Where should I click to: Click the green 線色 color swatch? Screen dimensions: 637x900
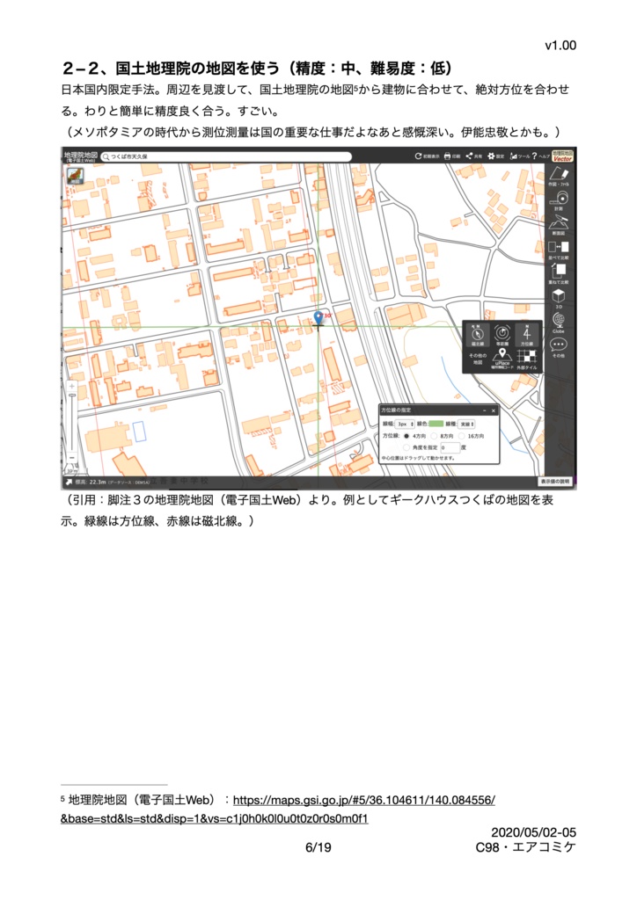tap(436, 424)
